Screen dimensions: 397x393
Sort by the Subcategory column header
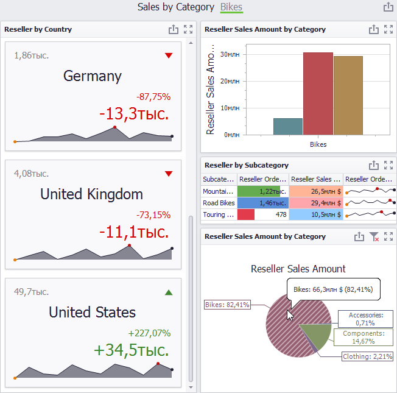click(219, 179)
